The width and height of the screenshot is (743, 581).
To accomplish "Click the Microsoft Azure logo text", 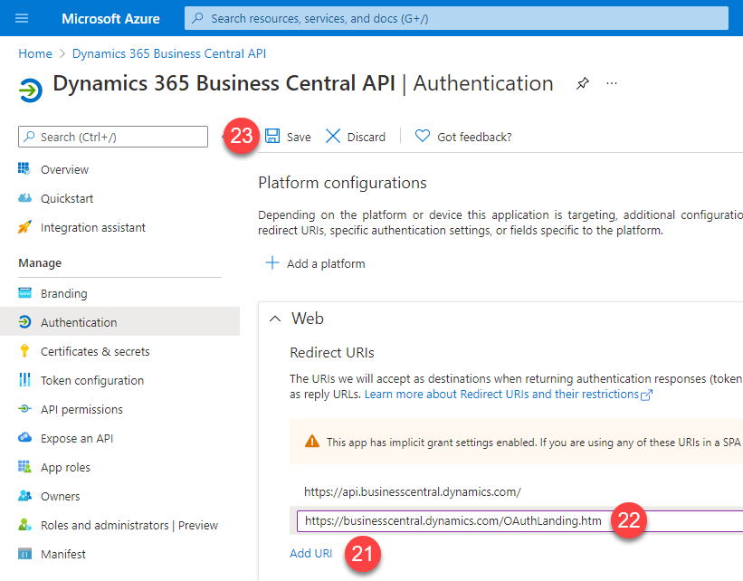I will [110, 18].
